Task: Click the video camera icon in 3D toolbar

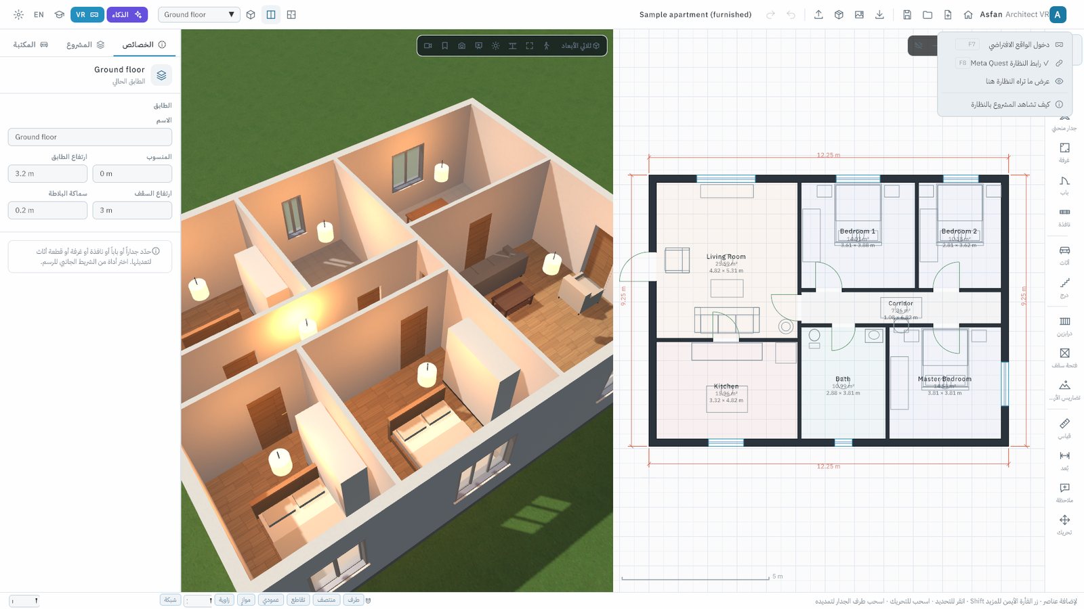Action: click(428, 46)
